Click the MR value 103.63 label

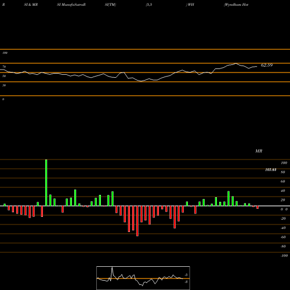(x=270, y=170)
